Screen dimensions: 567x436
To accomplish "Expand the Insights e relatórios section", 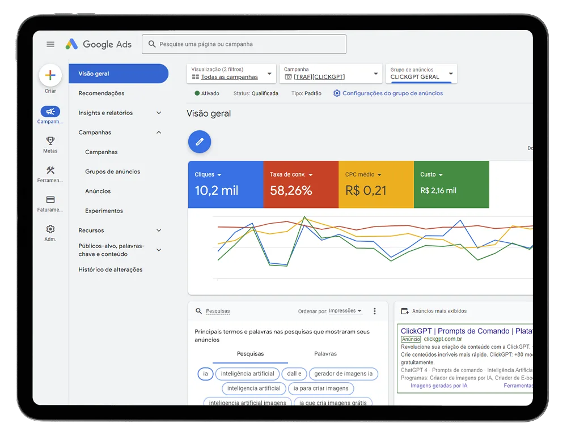I will [x=159, y=113].
